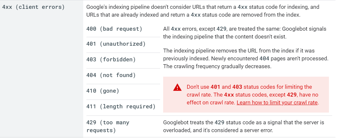
Task: Click the '403 (forbidden)' code cell
Action: pyautogui.click(x=111, y=59)
